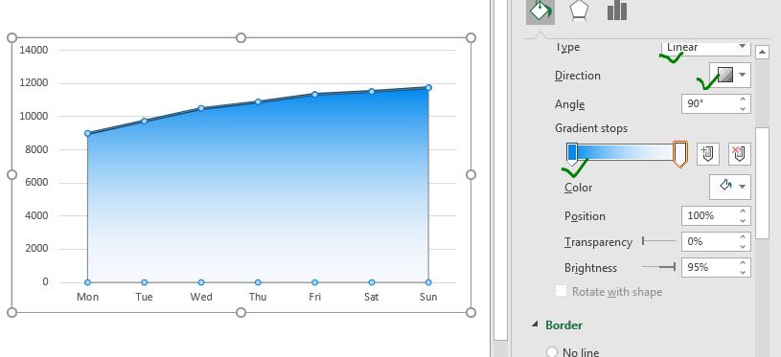The width and height of the screenshot is (781, 357).
Task: Click the Fri axis label
Action: (x=314, y=297)
